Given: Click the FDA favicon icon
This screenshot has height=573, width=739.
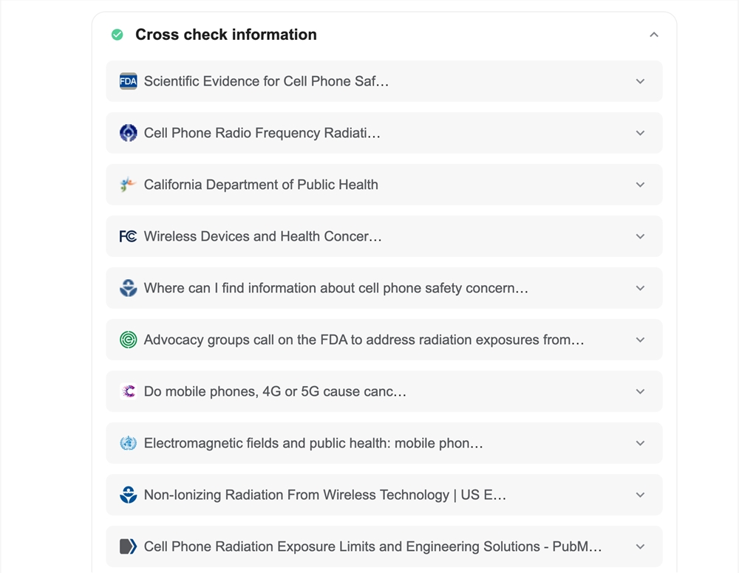Looking at the screenshot, I should click(x=128, y=81).
